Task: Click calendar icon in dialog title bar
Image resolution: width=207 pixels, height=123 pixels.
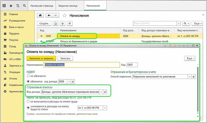Action: coord(174,46)
